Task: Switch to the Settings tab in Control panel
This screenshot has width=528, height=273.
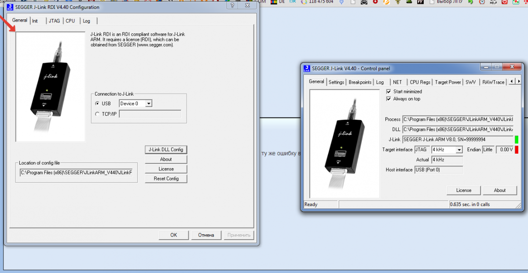Action: click(337, 82)
